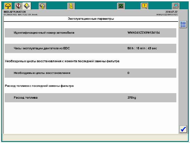This screenshot has width=190, height=143.
Task: Click the computer icon at top right
Action: tap(175, 6)
